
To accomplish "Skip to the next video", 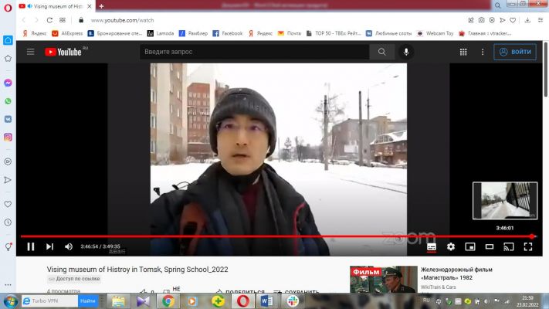I will (x=49, y=246).
